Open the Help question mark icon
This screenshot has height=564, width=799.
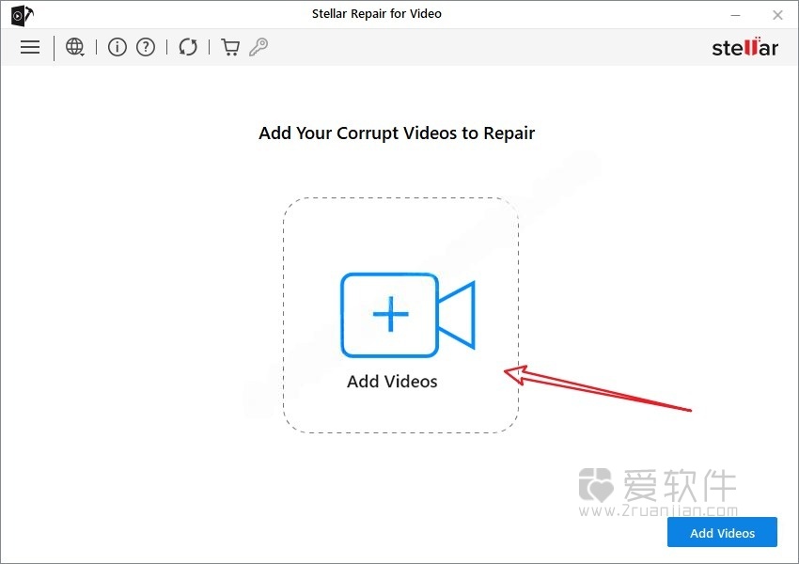[146, 47]
